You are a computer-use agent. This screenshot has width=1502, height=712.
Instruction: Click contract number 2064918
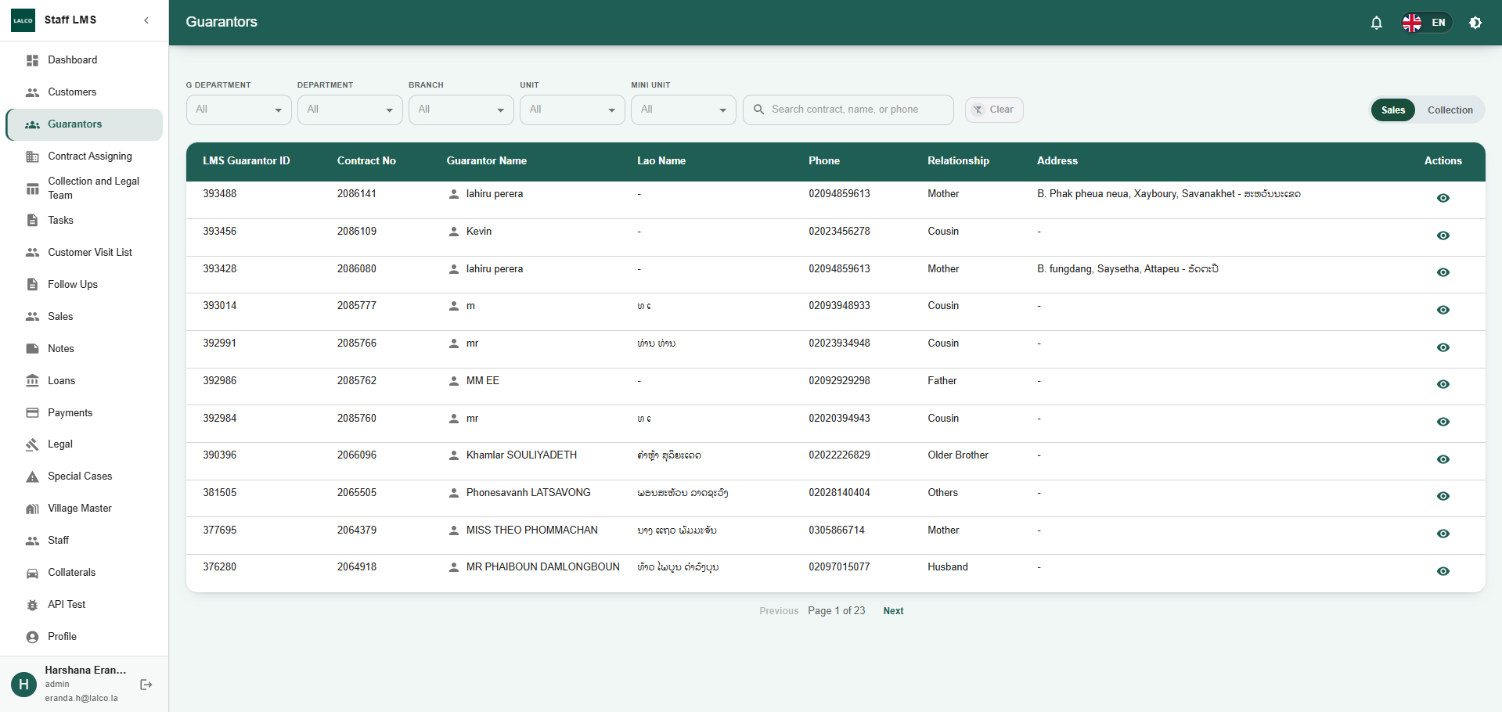pos(357,567)
